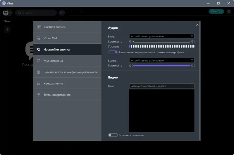The image size is (234, 155).
Task: Click the forward navigation arrow in the header
Action: [x=81, y=11]
